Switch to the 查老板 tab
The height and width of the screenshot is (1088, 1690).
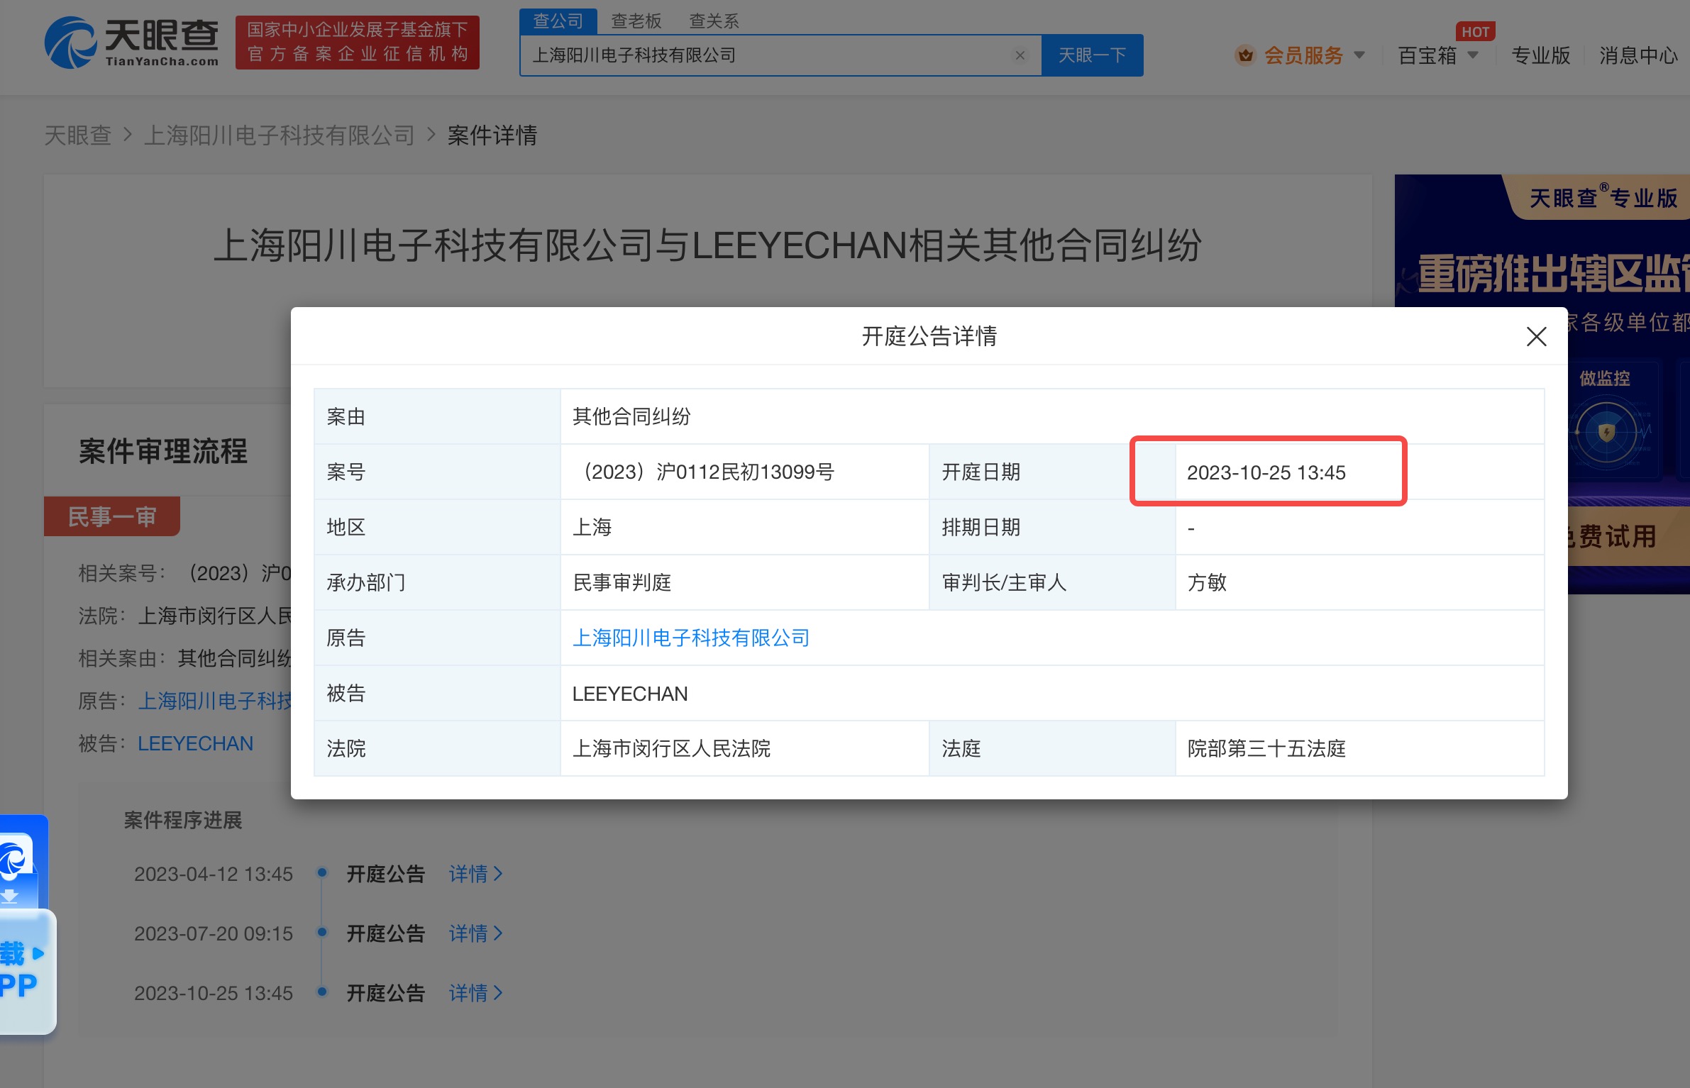[636, 21]
